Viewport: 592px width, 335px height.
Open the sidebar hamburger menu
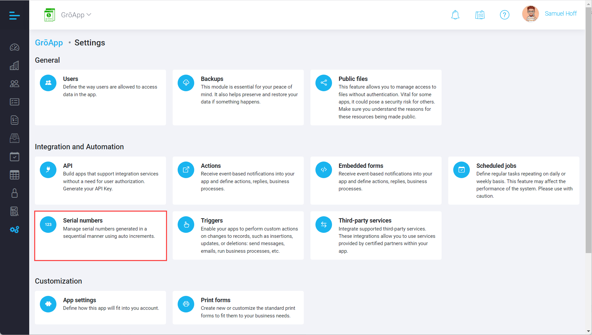tap(14, 15)
